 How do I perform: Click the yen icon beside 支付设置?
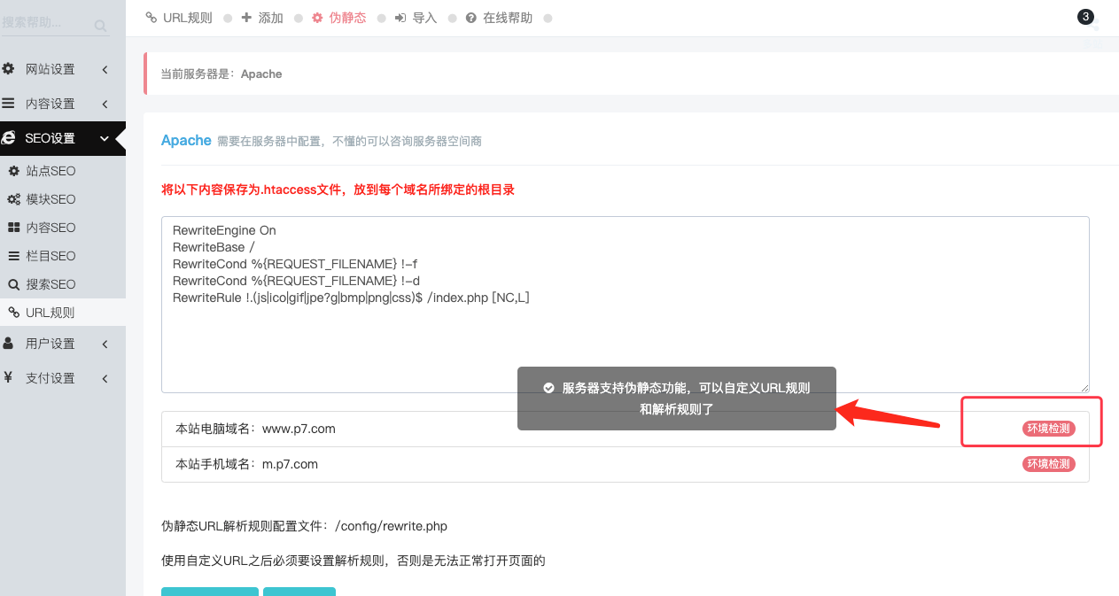pyautogui.click(x=9, y=377)
